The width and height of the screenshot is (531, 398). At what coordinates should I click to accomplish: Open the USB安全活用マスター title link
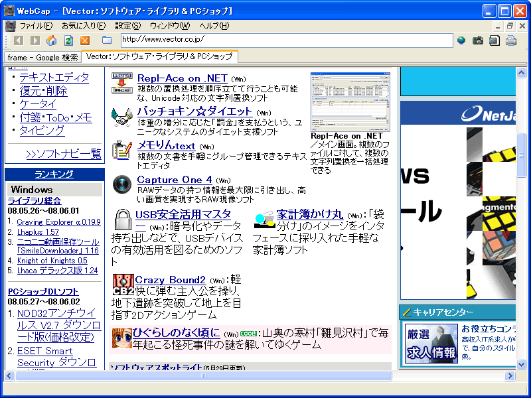pos(183,214)
